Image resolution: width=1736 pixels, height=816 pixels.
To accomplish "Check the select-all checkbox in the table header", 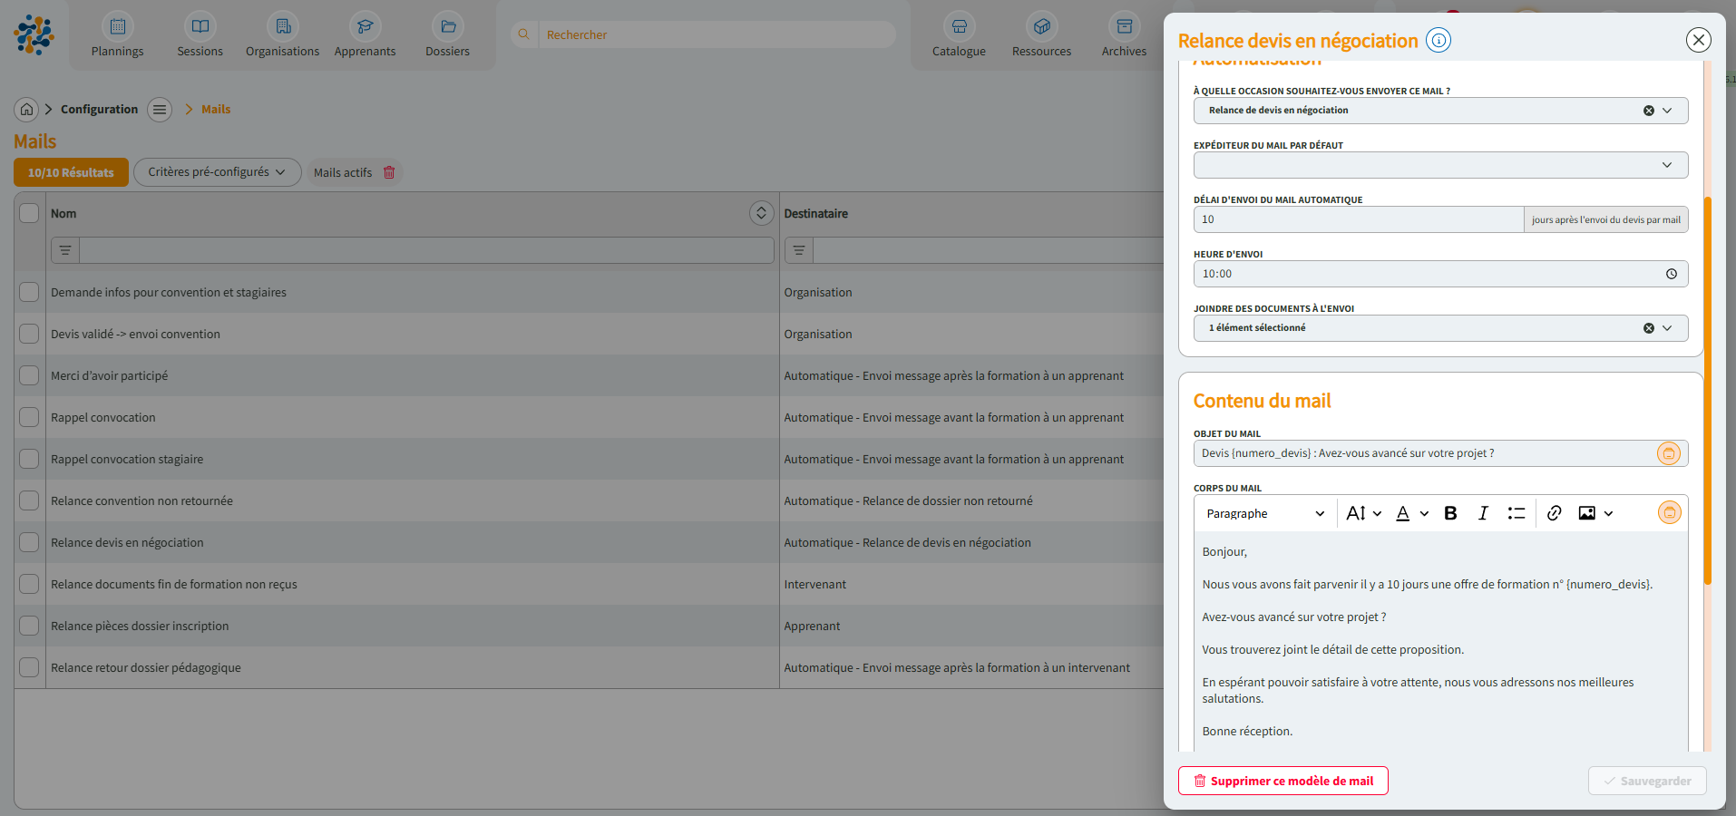I will 28,212.
